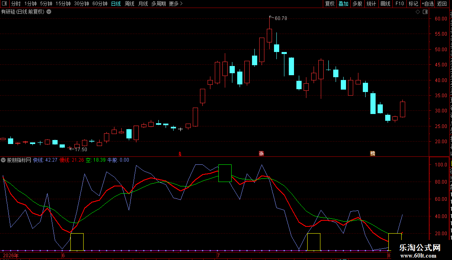
Task: Click 返回 to go back
Action: tap(442, 4)
